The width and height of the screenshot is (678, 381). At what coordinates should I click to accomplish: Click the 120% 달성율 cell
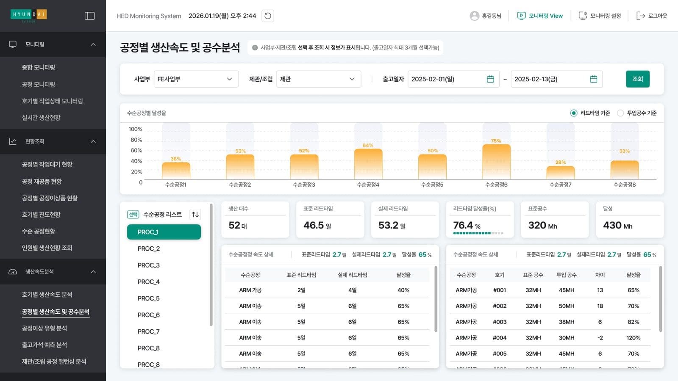[x=634, y=338]
